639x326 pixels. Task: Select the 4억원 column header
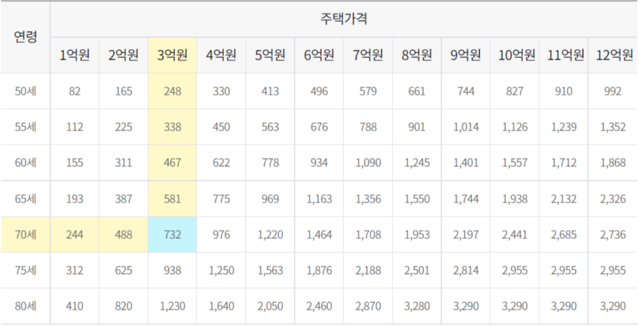[221, 55]
